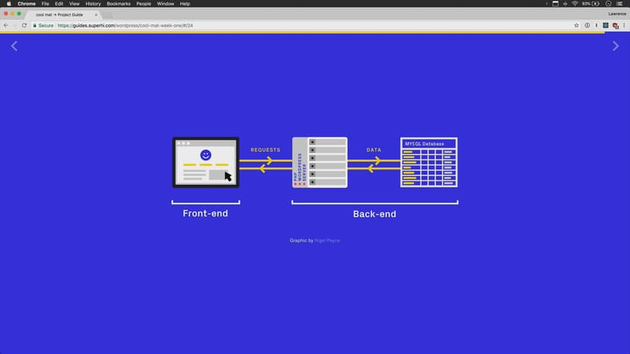Open the Apple menu
630x354 pixels.
click(8, 4)
